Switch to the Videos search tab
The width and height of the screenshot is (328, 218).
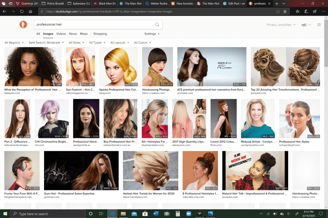[61, 34]
